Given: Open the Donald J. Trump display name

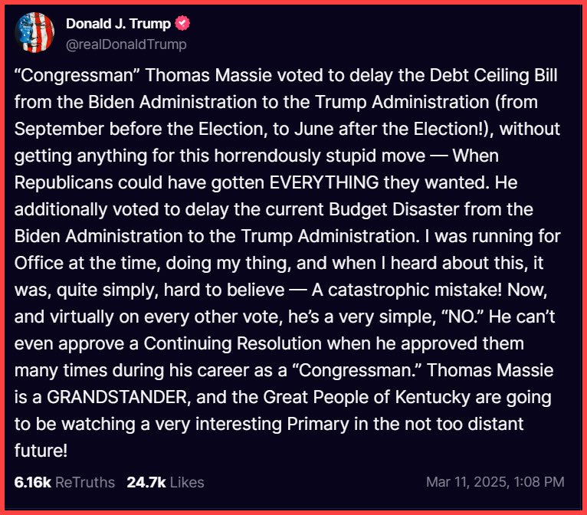Looking at the screenshot, I should (119, 24).
